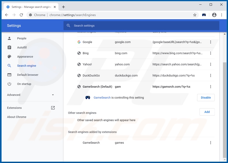Open About Chrome page
This screenshot has height=163, width=228.
[16, 117]
